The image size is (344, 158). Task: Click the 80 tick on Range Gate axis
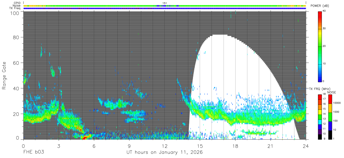coord(16,37)
